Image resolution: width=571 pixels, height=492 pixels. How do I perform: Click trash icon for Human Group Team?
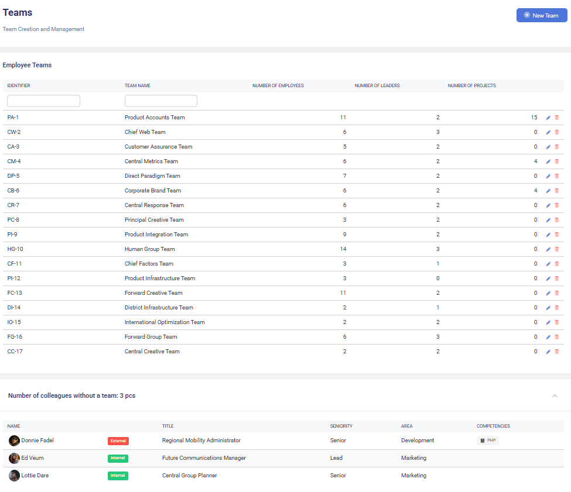tap(556, 249)
